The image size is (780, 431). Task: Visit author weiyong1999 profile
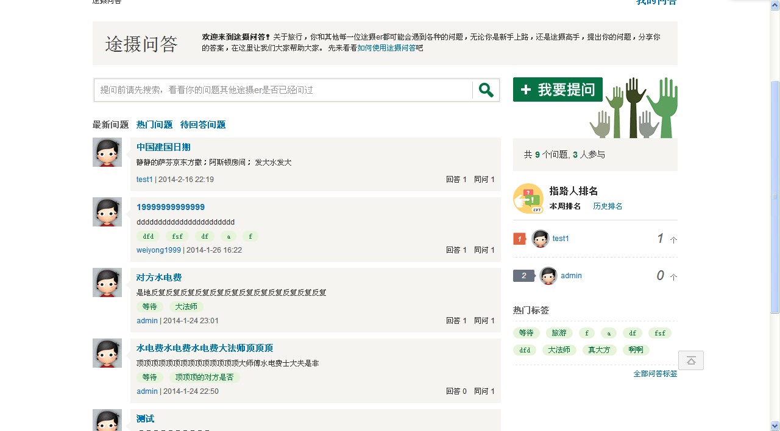coord(158,250)
